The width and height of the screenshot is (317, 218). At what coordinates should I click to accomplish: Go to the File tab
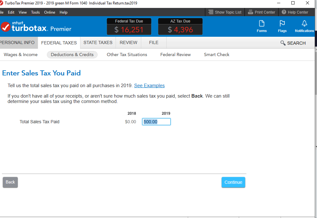(154, 43)
